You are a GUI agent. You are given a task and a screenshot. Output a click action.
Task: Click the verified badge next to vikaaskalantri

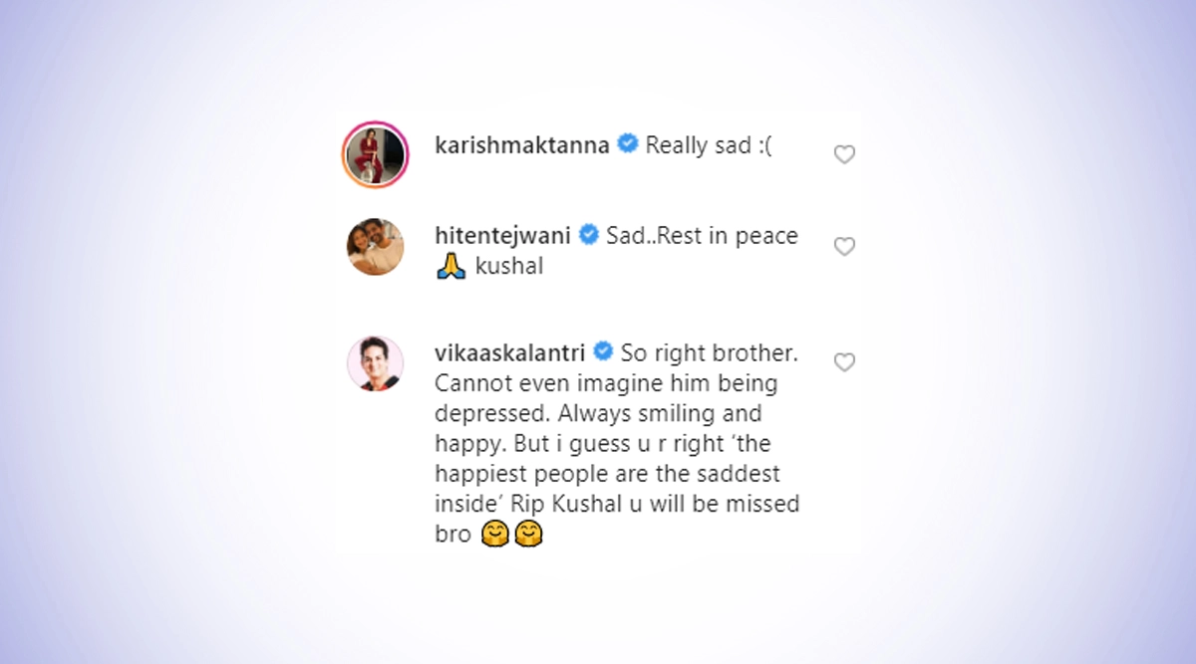603,350
